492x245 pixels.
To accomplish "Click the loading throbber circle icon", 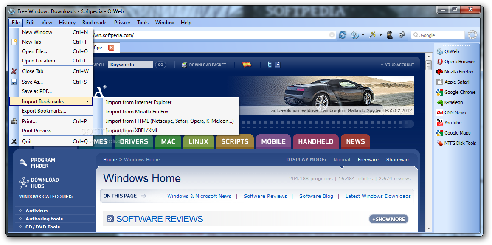I will coord(472,35).
